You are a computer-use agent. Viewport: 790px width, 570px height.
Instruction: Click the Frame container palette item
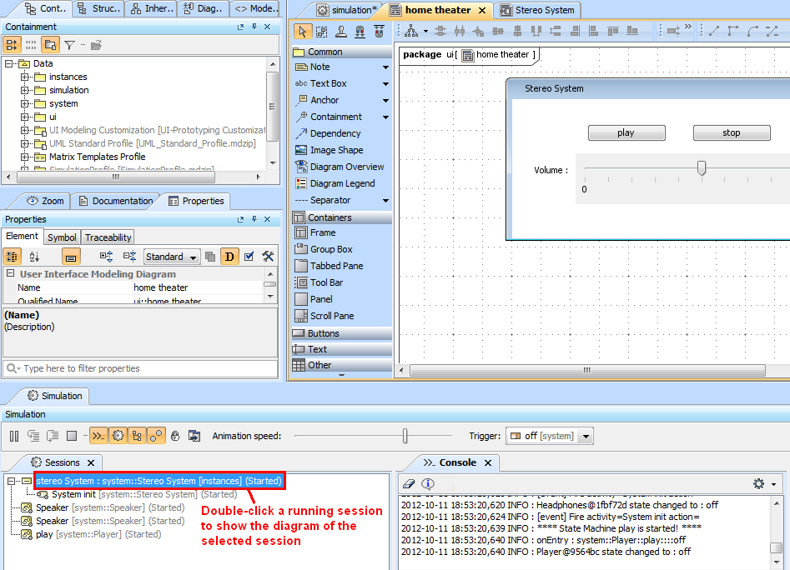coord(322,232)
